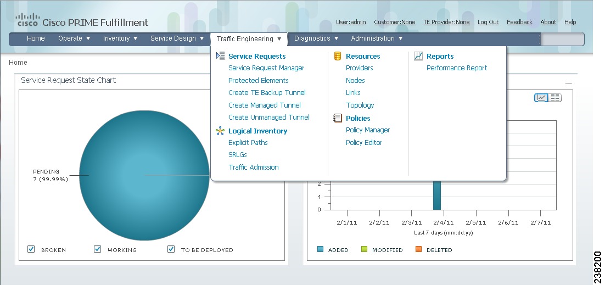Image resolution: width=605 pixels, height=285 pixels.
Task: Minimize the chart panel dash icon
Action: click(568, 83)
